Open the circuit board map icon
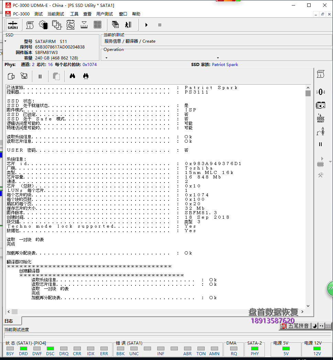The height and width of the screenshot is (360, 333). point(71,25)
